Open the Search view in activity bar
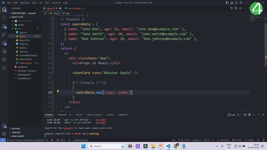The width and height of the screenshot is (267, 150). 4,17
